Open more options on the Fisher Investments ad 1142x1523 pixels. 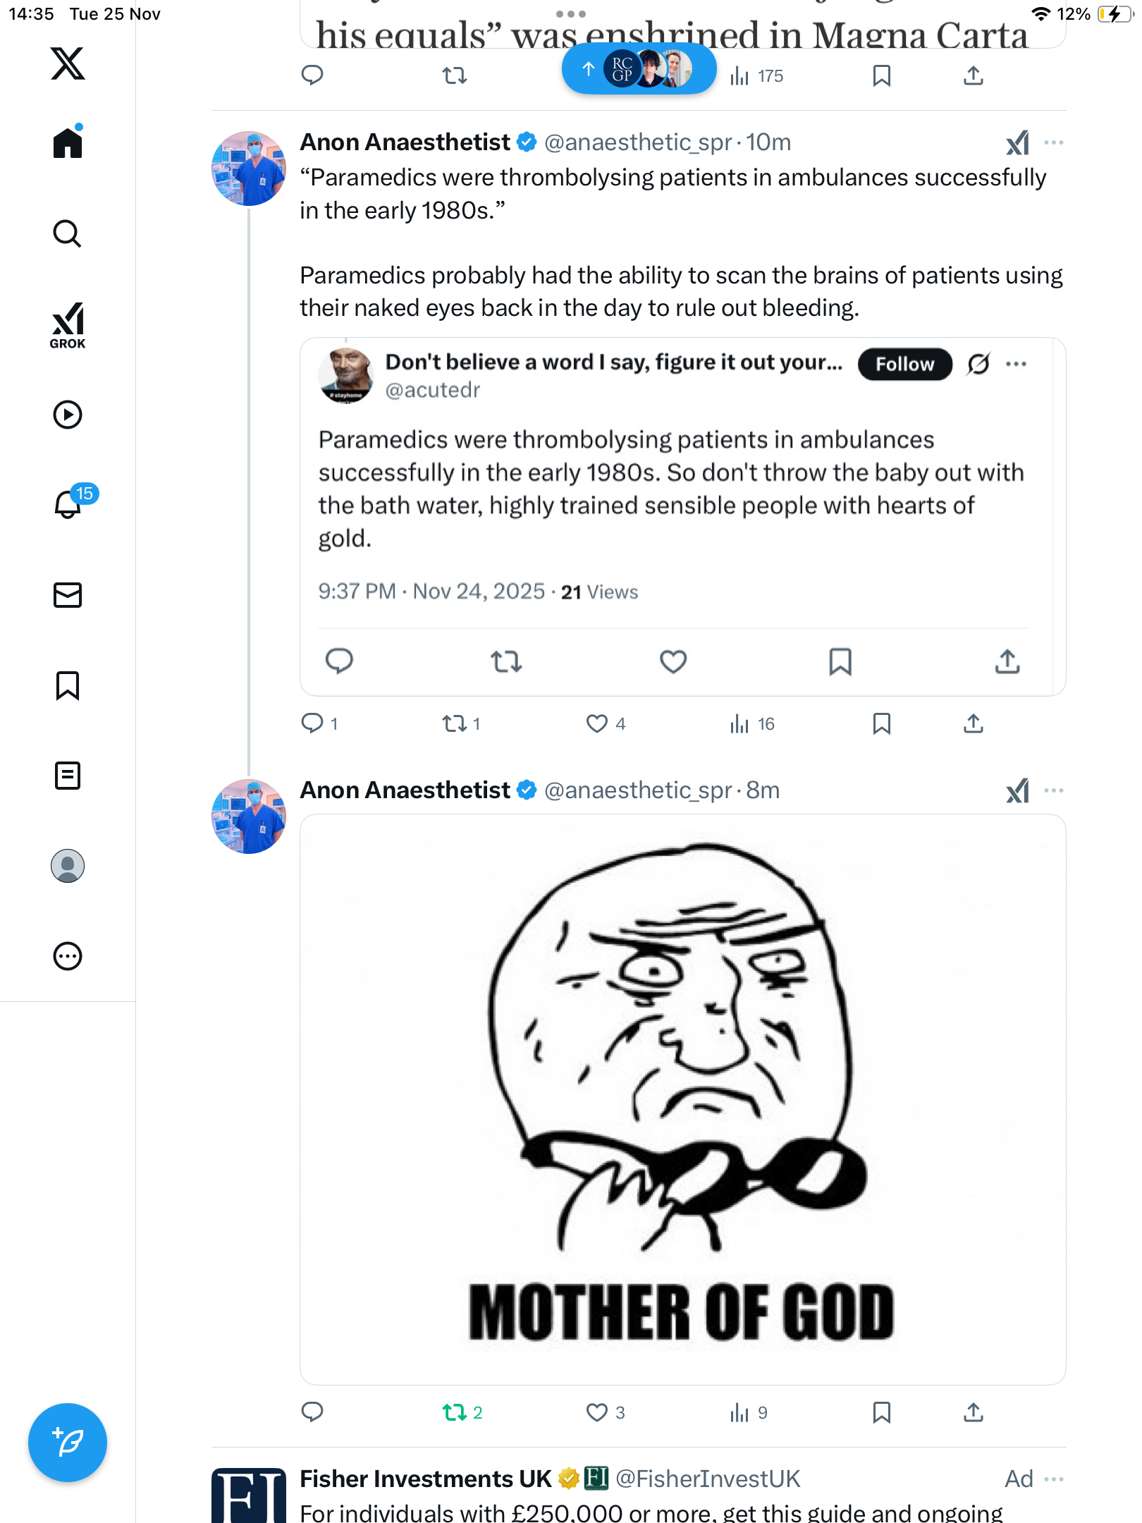pyautogui.click(x=1053, y=1479)
